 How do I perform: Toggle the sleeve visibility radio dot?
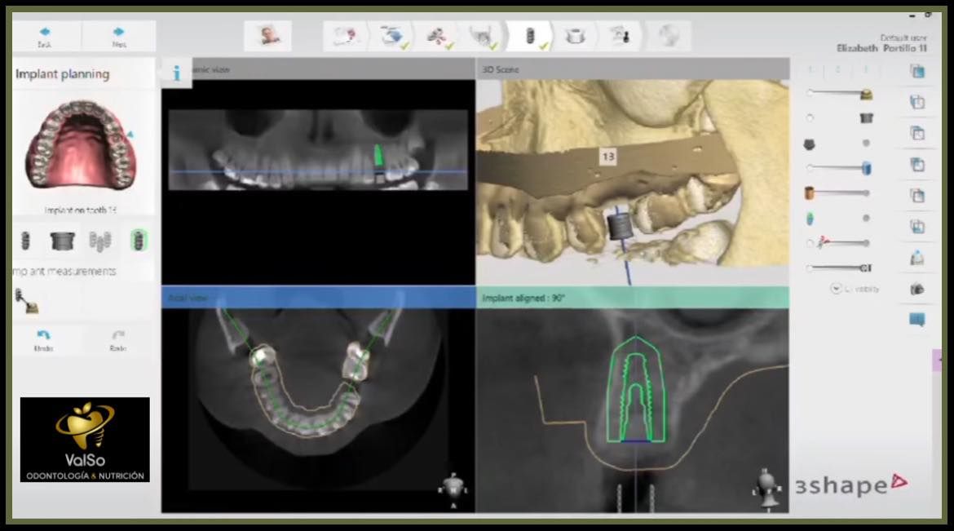[810, 117]
